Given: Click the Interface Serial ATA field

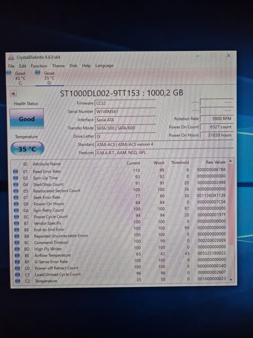Looking at the screenshot, I should (125, 120).
